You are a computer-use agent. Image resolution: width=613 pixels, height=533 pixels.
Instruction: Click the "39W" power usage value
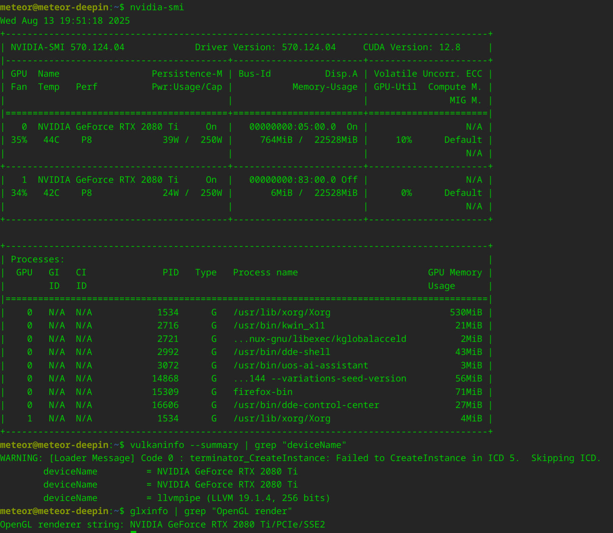[x=171, y=140]
